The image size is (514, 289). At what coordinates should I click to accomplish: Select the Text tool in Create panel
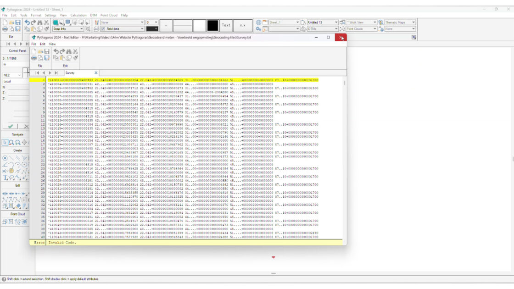[5, 178]
